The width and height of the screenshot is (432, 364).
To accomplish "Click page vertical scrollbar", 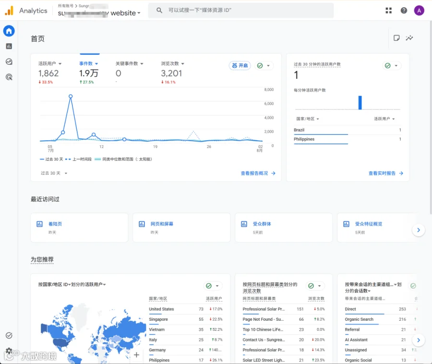I will point(431,117).
